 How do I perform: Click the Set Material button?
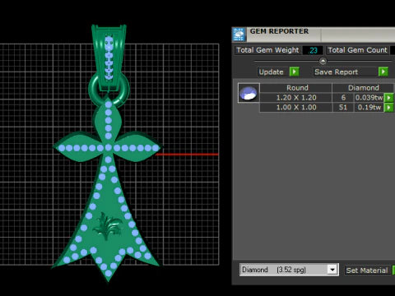pyautogui.click(x=367, y=271)
